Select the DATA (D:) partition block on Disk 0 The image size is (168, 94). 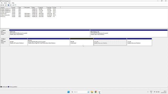[50, 33]
